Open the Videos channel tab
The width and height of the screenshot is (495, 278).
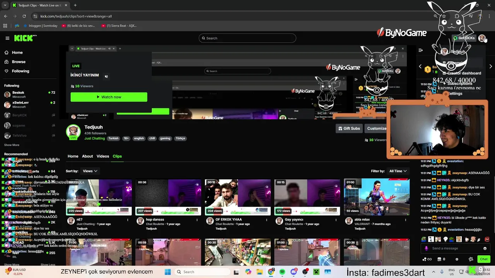tap(103, 156)
